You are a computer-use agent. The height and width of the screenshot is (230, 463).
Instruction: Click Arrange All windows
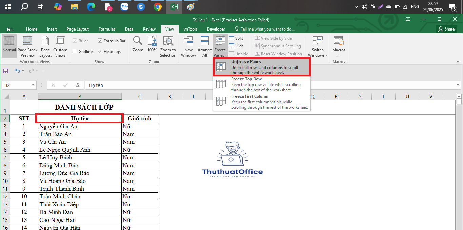205,46
